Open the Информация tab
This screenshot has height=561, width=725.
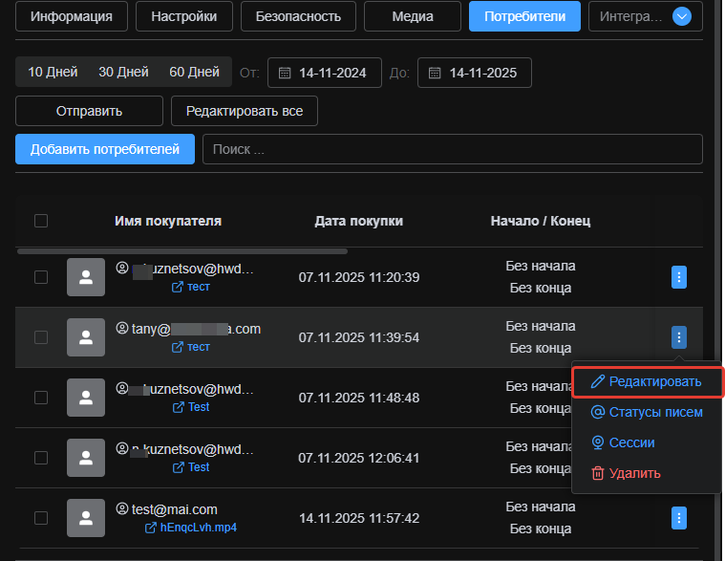[x=72, y=16]
